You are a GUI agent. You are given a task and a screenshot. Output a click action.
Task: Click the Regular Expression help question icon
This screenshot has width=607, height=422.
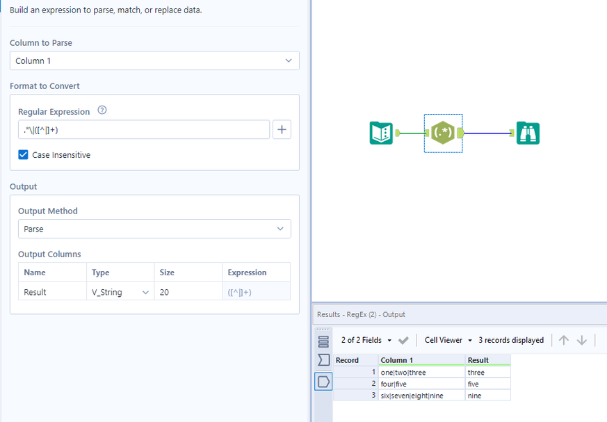102,111
